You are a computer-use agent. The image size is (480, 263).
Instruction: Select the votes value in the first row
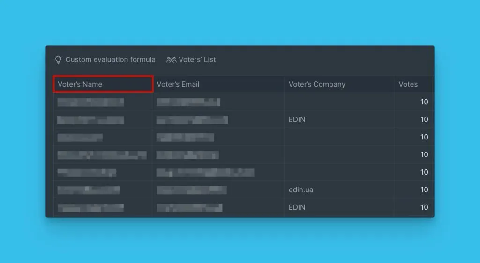point(424,102)
